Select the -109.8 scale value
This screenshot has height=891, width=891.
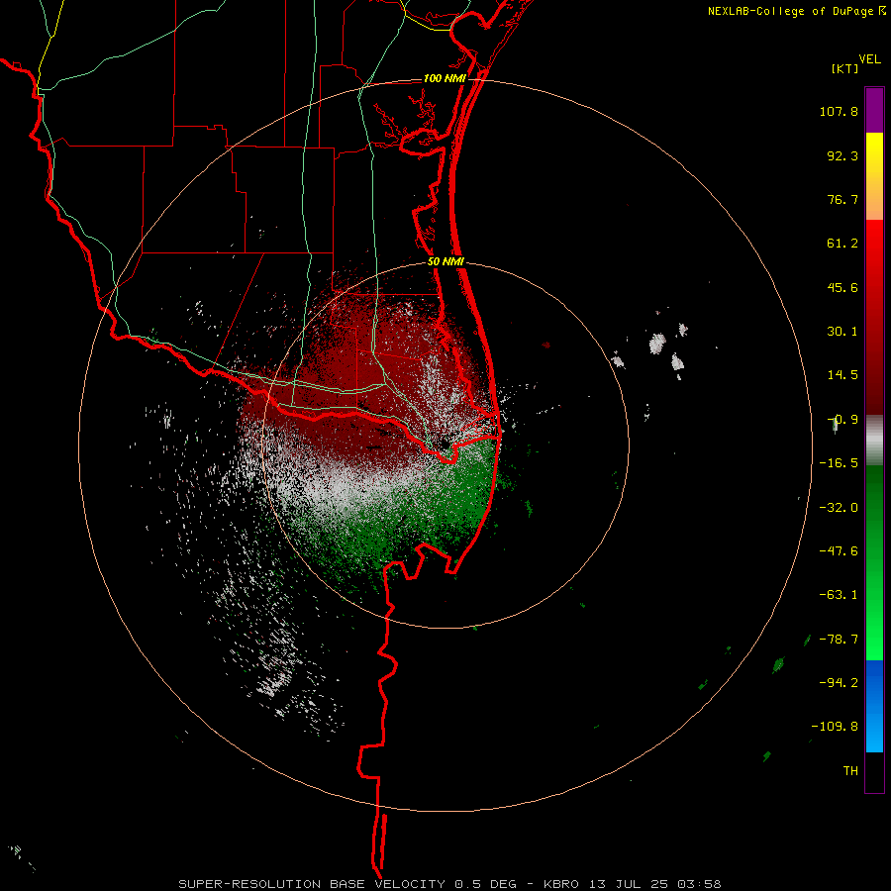(835, 727)
